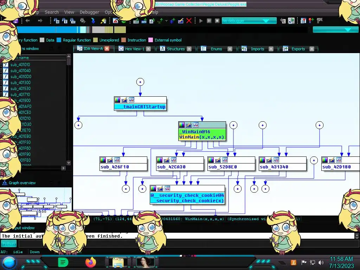Click color icon on ___tmainCRTStartup node
The image size is (360, 270).
117,100
